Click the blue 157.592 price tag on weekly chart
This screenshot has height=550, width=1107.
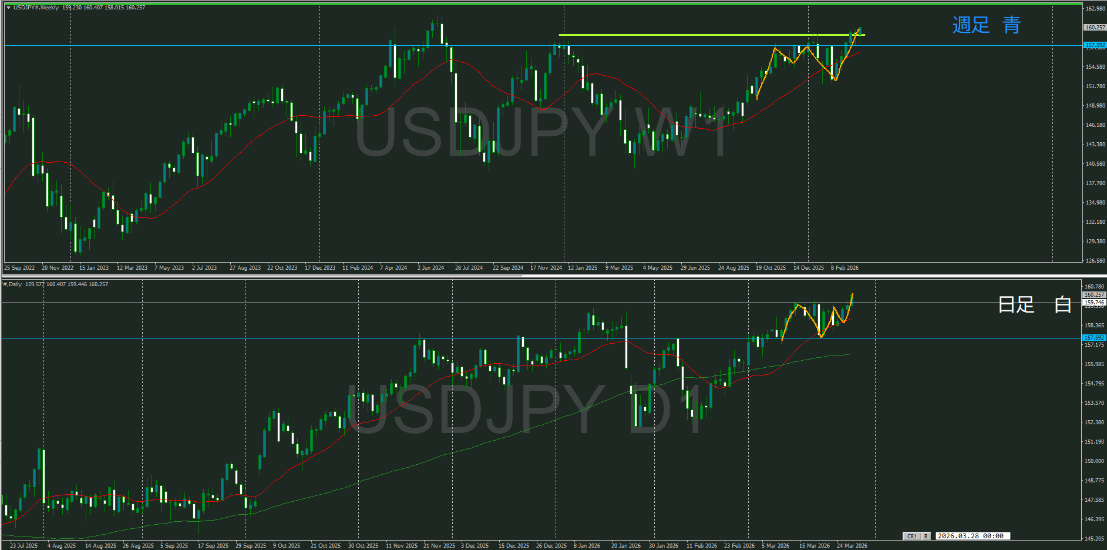tap(1094, 45)
